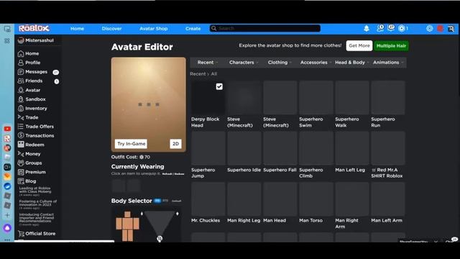Select the Red Mr.A SHIRT Roblox item
The image size is (460, 259).
pos(388,148)
